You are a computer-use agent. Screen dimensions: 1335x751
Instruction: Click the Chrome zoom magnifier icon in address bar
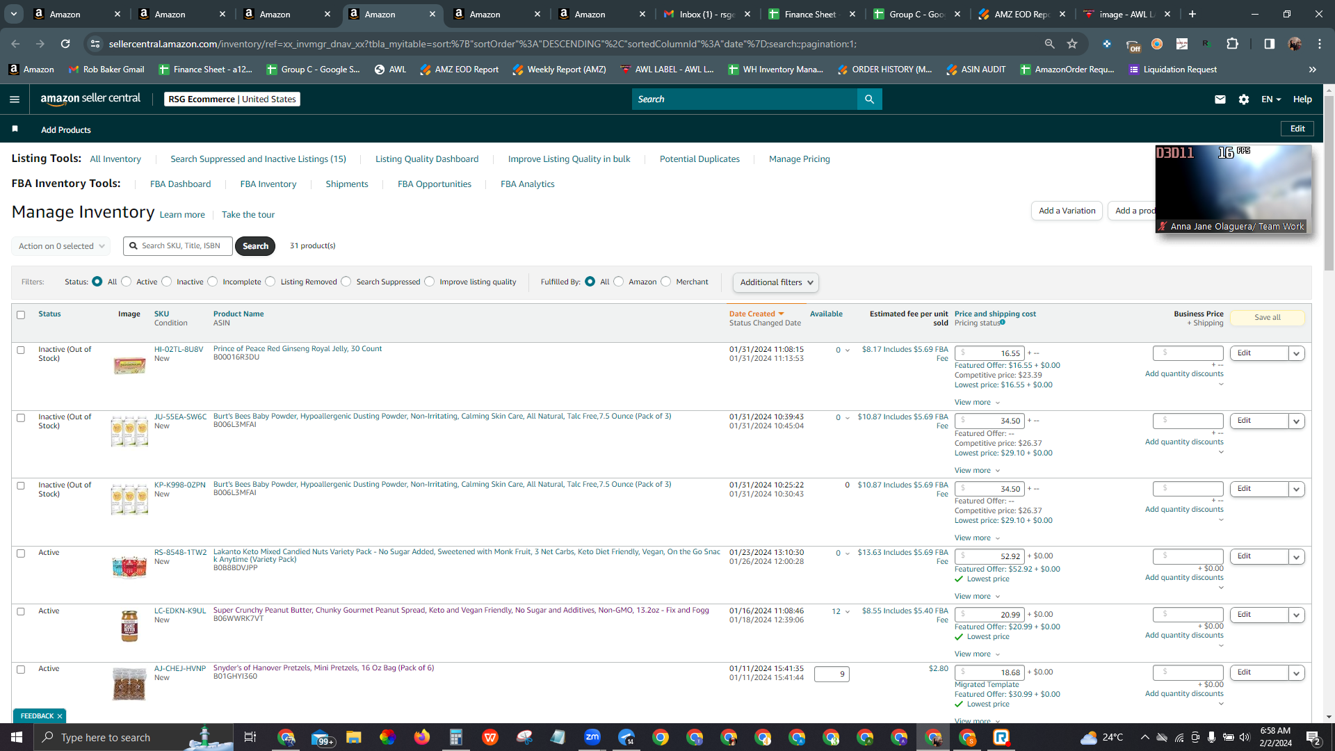point(1049,44)
